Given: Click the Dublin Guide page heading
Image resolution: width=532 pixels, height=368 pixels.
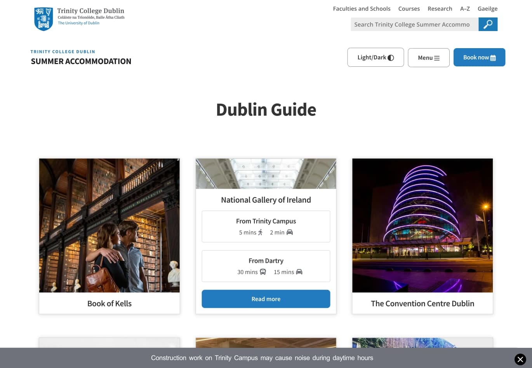Looking at the screenshot, I should [266, 110].
